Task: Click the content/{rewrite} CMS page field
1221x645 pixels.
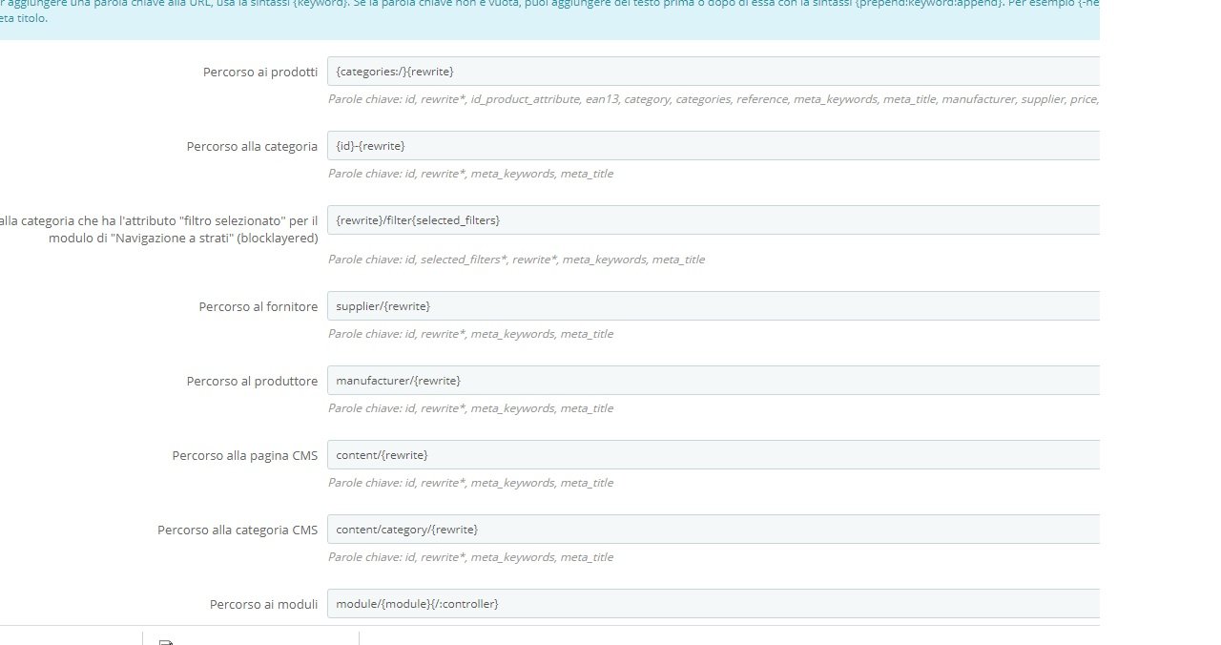Action: [714, 455]
